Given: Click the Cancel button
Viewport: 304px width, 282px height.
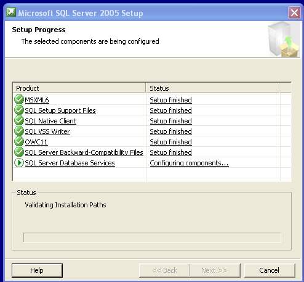Looking at the screenshot, I should 270,270.
